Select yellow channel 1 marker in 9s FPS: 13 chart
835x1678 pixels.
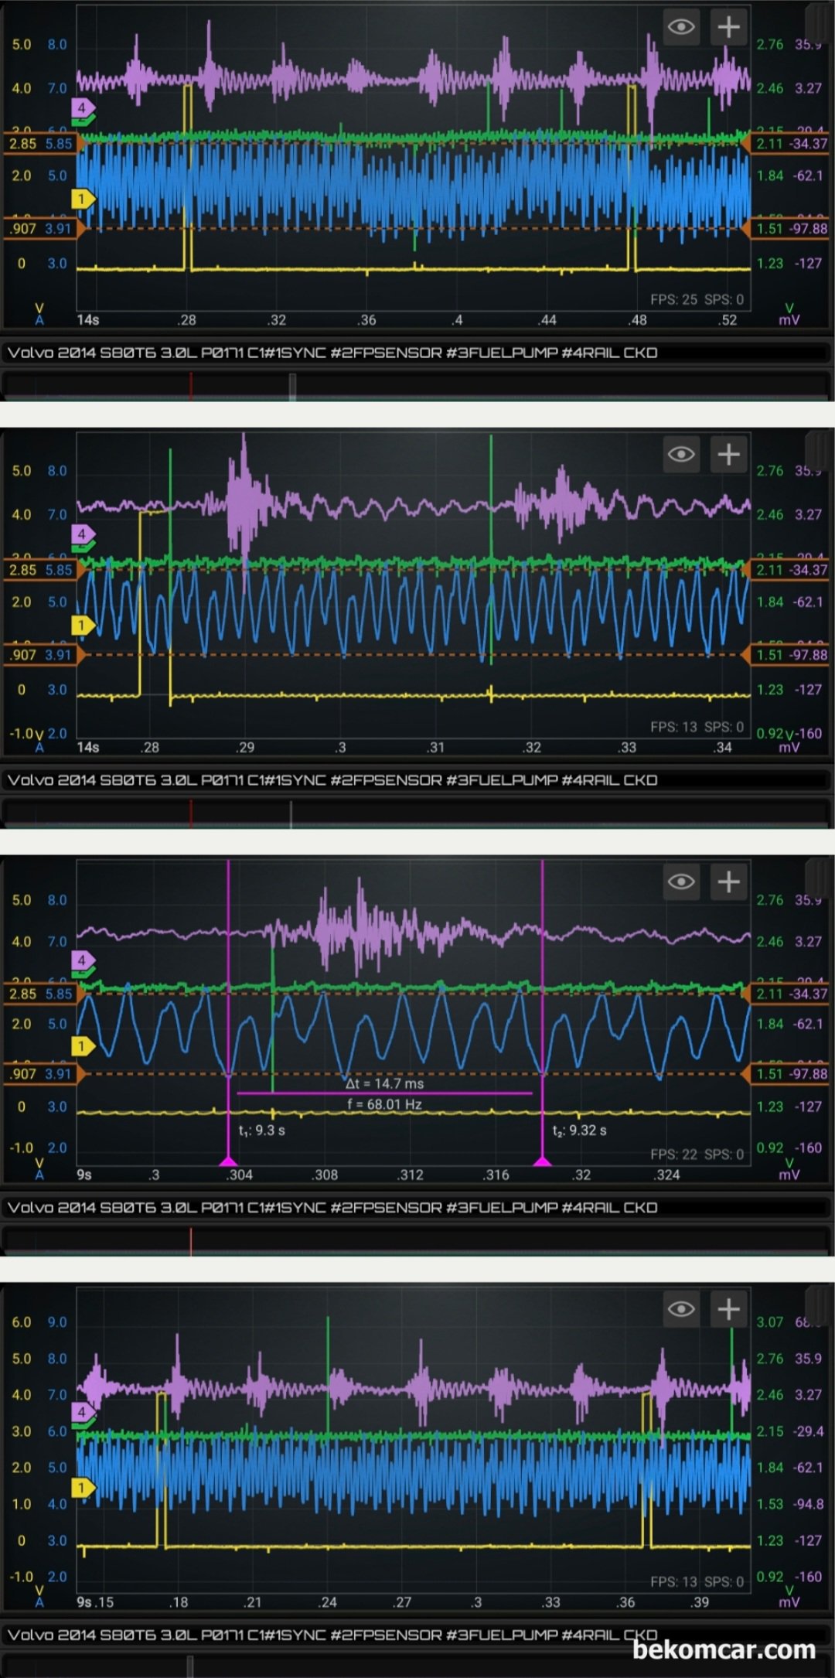pos(83,1487)
